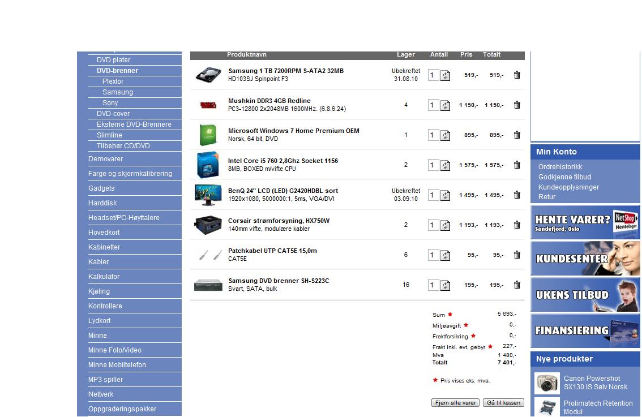The width and height of the screenshot is (642, 417).
Task: Open Finansiering banner
Action: [585, 330]
